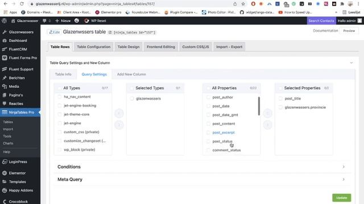Open the Frontend Editing tab
The image size is (364, 204).
161,46
